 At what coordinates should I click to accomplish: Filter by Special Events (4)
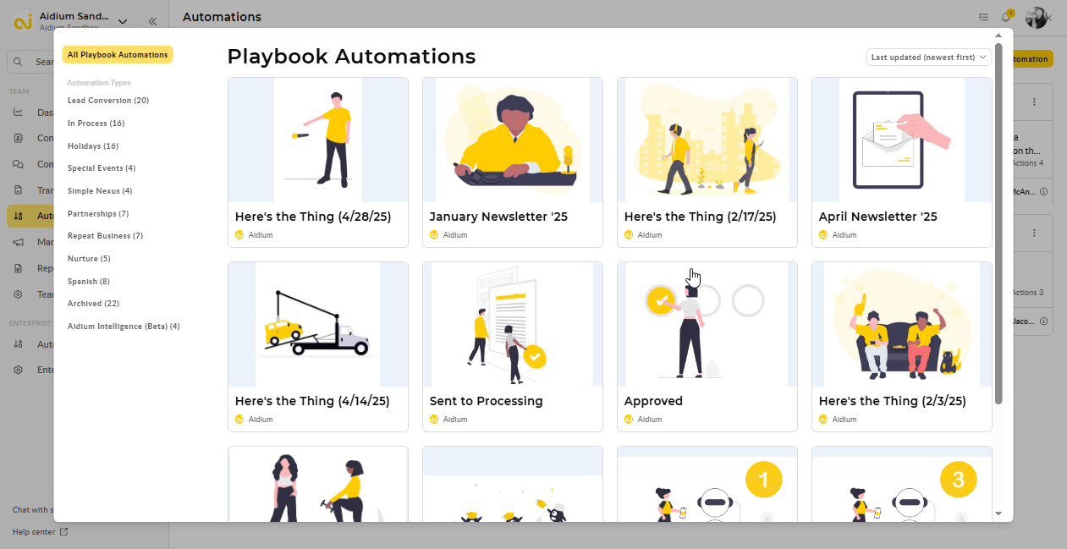pyautogui.click(x=102, y=168)
